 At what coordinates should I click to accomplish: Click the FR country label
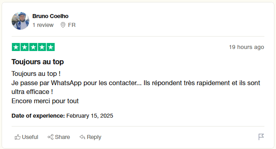72,25
